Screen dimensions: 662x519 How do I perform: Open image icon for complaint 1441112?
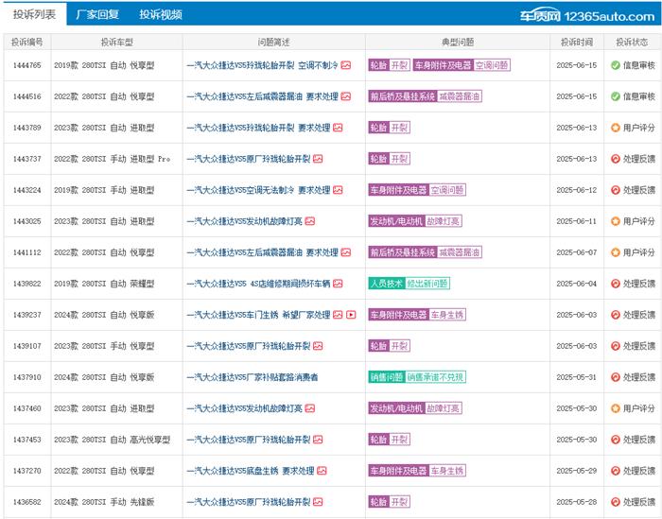click(x=346, y=252)
